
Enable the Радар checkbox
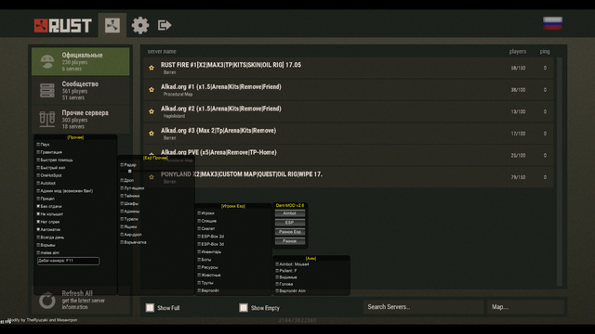click(x=122, y=165)
